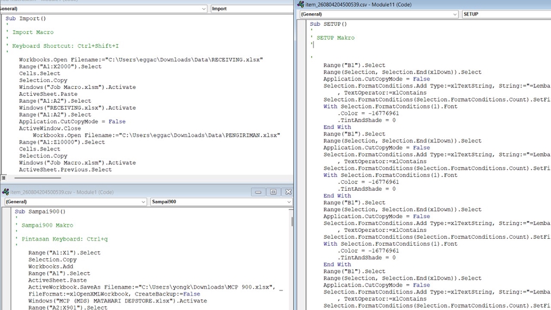551x310 pixels.
Task: Open the Sampai900 procedure dropdown
Action: pyautogui.click(x=221, y=201)
